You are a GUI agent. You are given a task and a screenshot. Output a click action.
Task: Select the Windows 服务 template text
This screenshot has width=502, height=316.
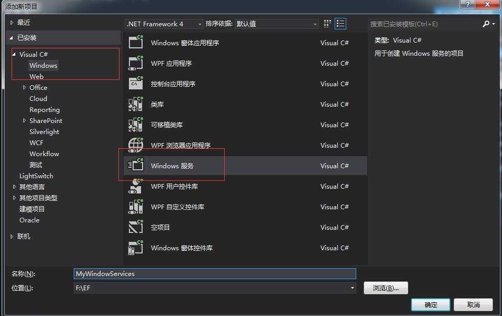(x=172, y=166)
